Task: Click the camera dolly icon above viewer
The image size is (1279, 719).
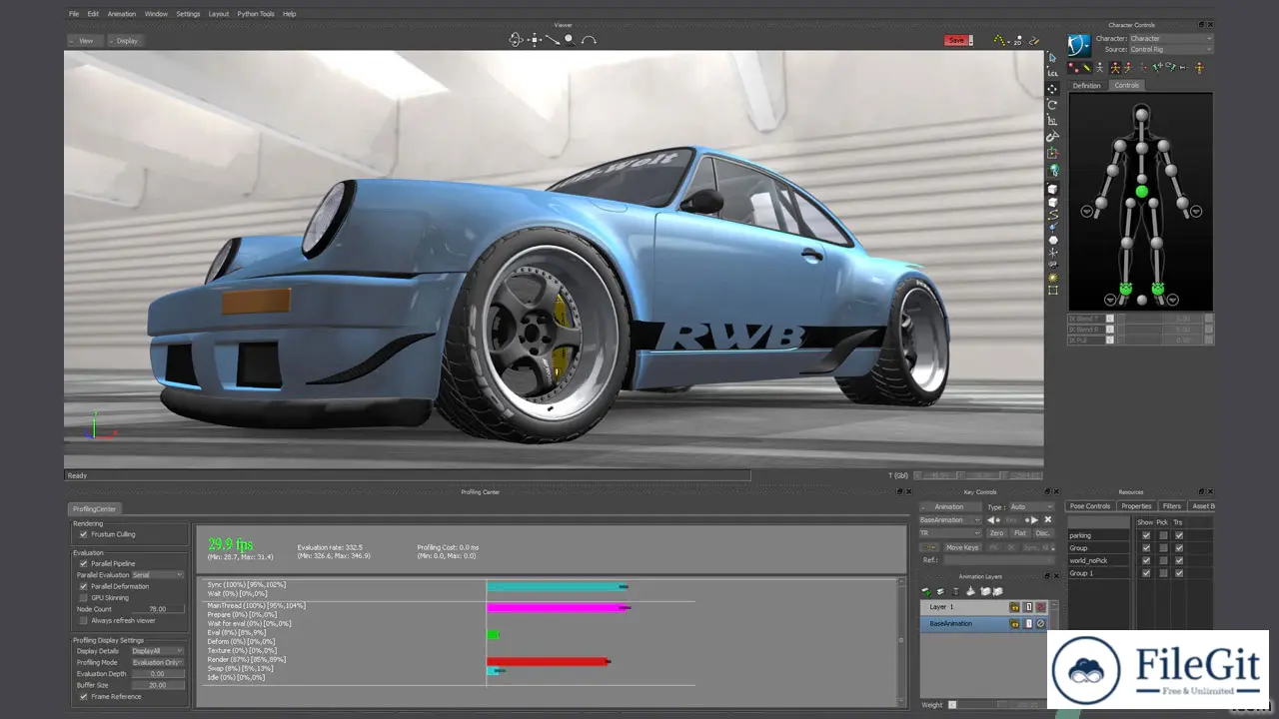Action: [x=553, y=40]
